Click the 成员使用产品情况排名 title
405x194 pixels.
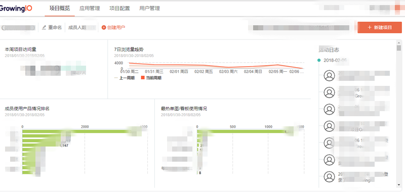tap(27, 109)
